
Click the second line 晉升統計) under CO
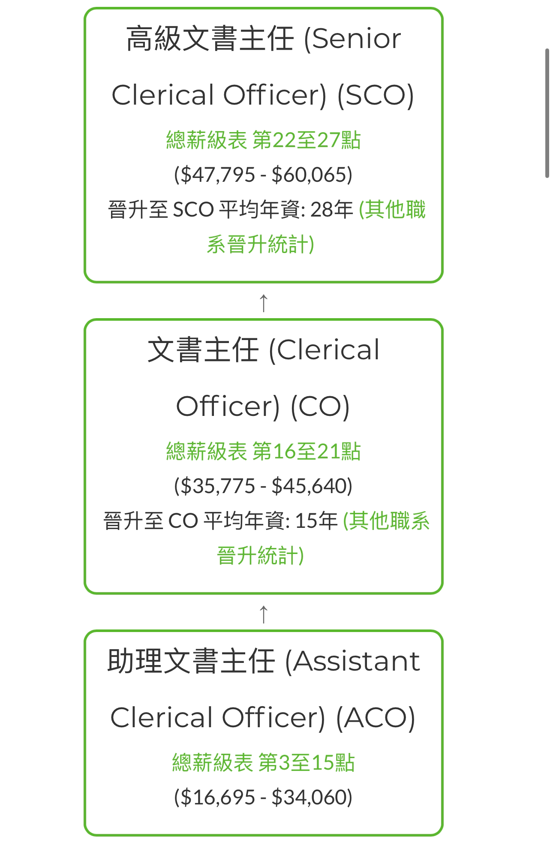point(261,556)
